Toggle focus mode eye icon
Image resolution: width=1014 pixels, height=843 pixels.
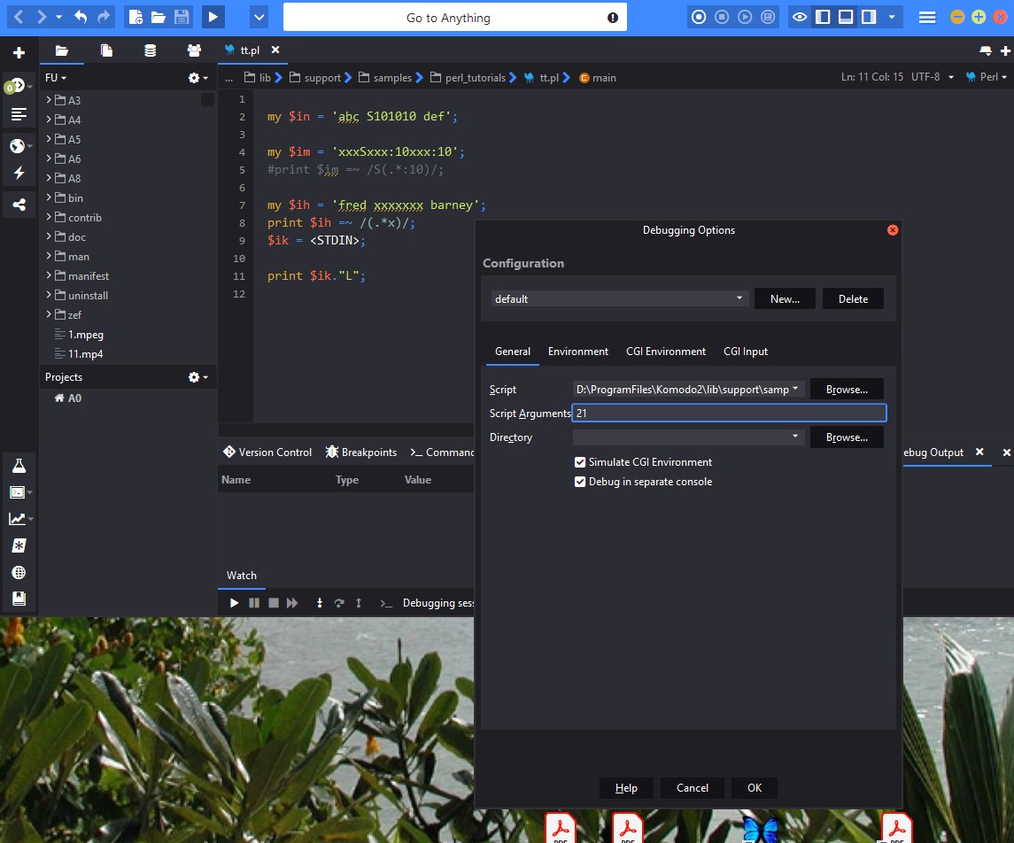(800, 17)
